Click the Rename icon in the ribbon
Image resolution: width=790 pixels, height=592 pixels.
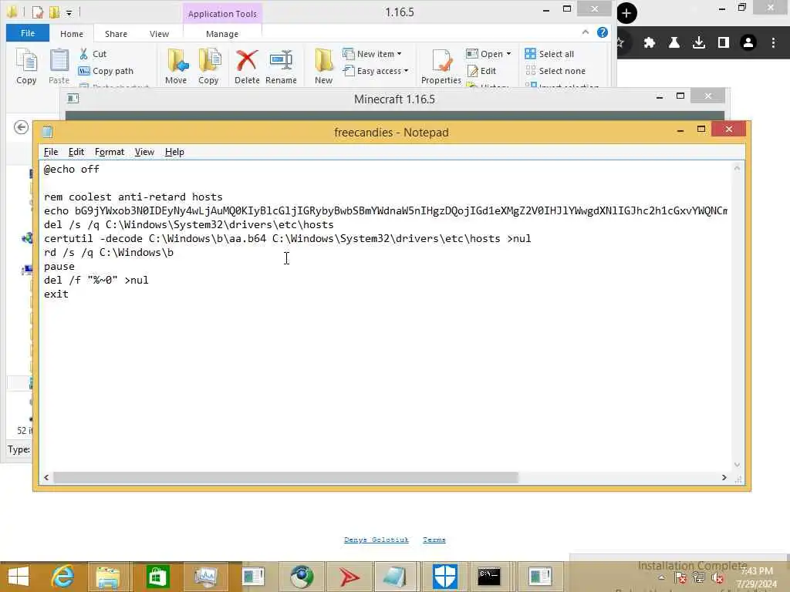pyautogui.click(x=281, y=66)
